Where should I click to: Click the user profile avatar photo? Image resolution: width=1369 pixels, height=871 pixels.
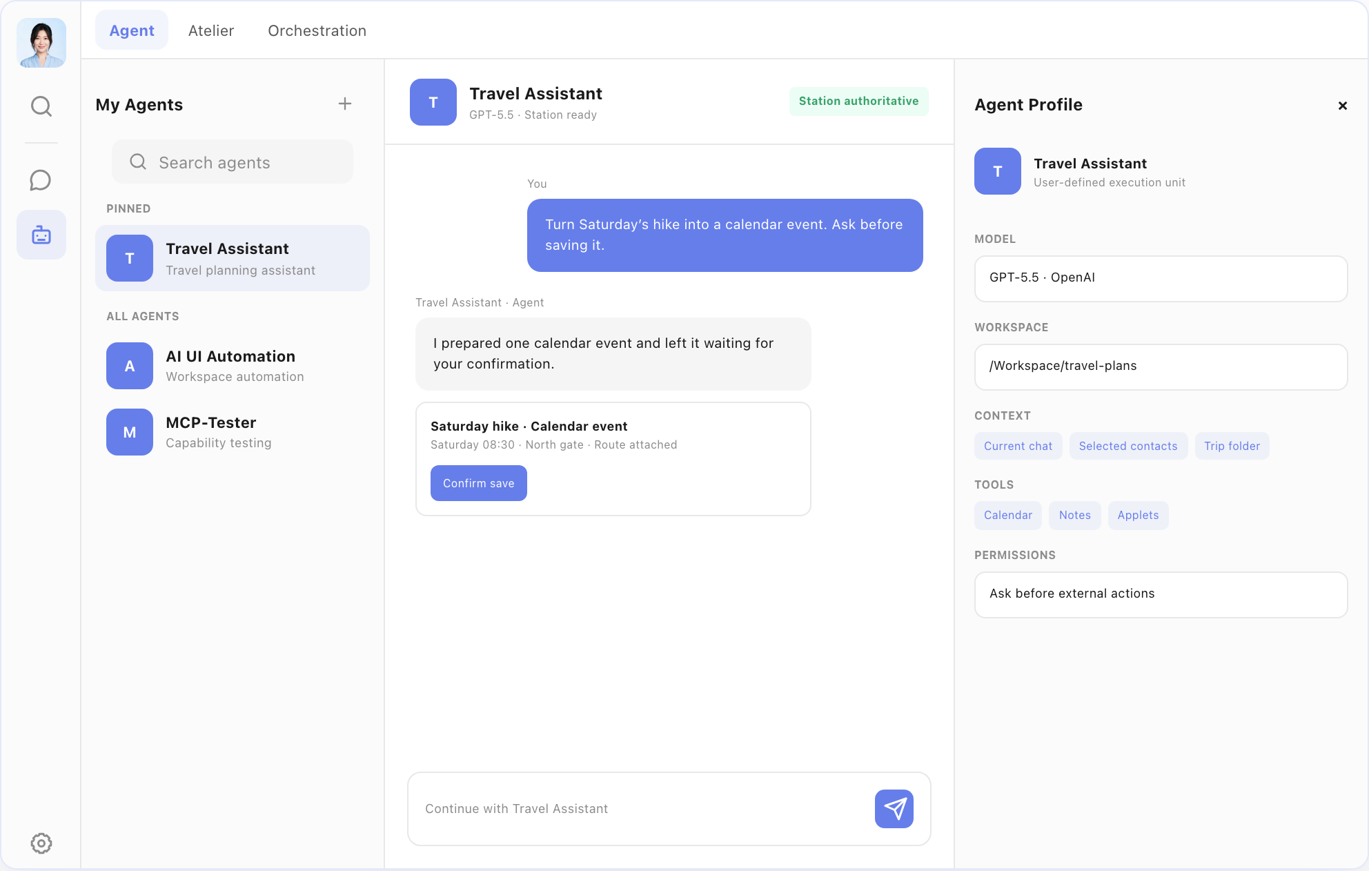click(x=41, y=43)
